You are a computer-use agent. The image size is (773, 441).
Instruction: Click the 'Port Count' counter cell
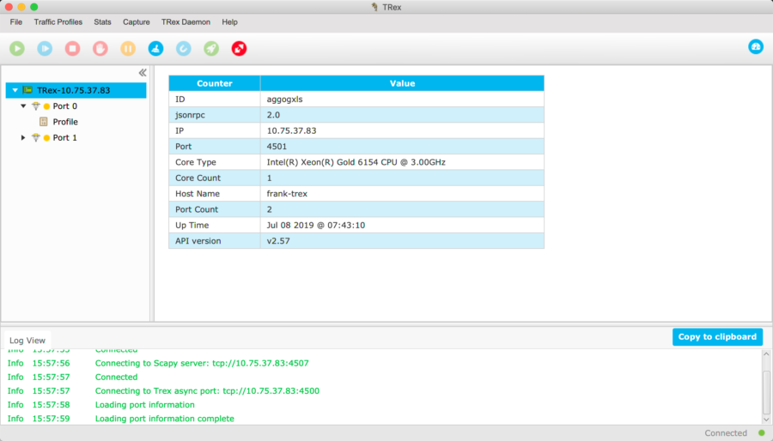tap(215, 209)
